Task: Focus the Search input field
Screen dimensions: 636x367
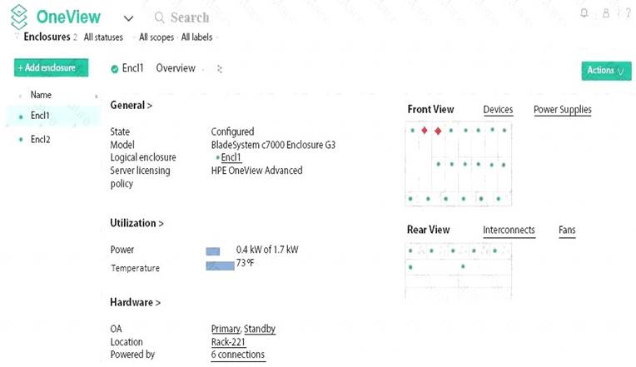Action: 190,17
